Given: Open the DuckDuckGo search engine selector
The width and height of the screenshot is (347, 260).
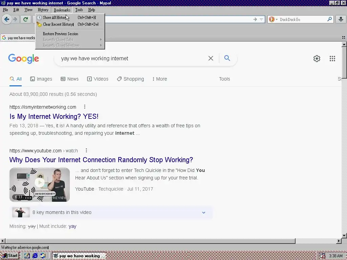Looking at the screenshot, I should 273,19.
